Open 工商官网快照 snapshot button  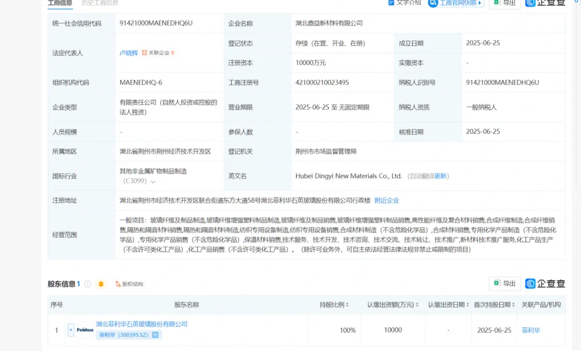[456, 3]
